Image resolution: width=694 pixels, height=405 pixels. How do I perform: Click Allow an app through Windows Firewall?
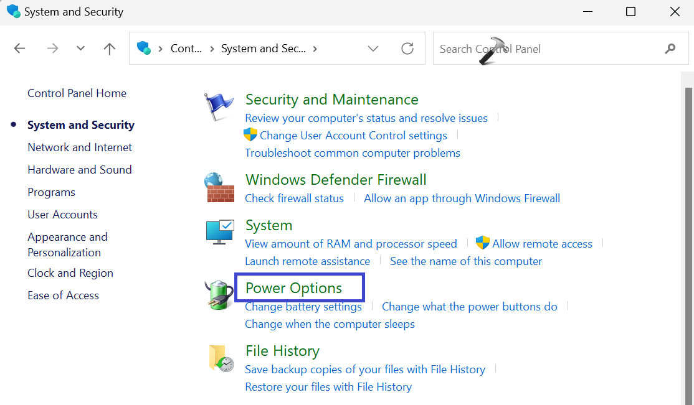point(462,198)
